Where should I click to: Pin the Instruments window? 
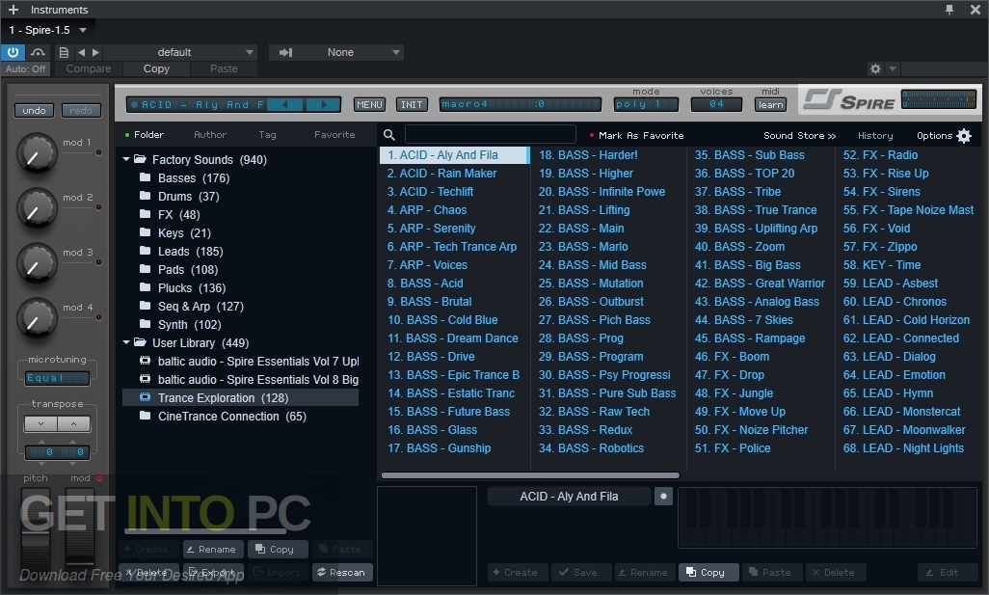click(949, 10)
